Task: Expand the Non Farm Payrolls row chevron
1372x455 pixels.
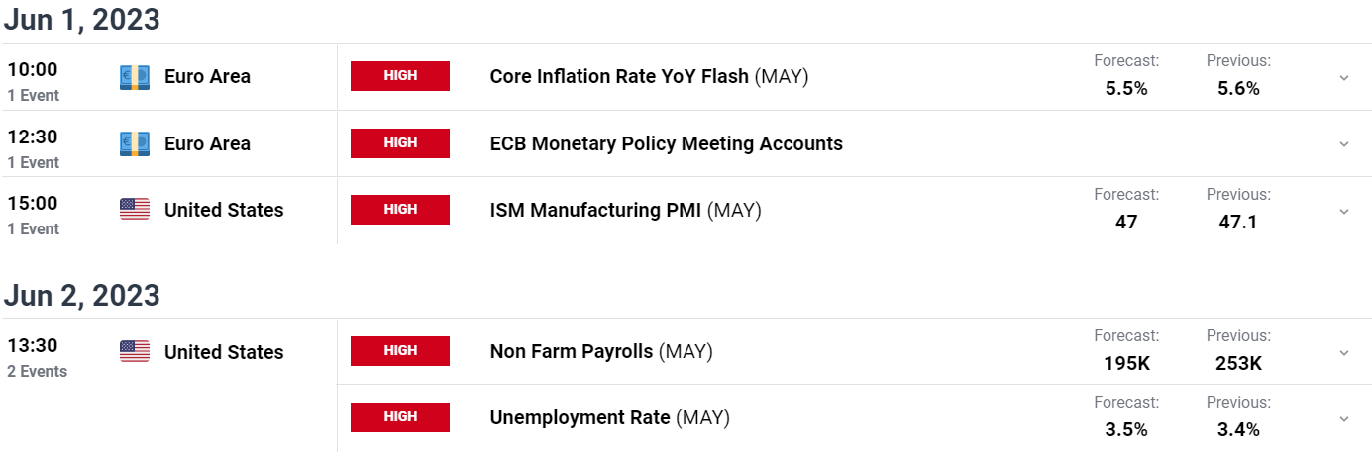Action: point(1344,352)
